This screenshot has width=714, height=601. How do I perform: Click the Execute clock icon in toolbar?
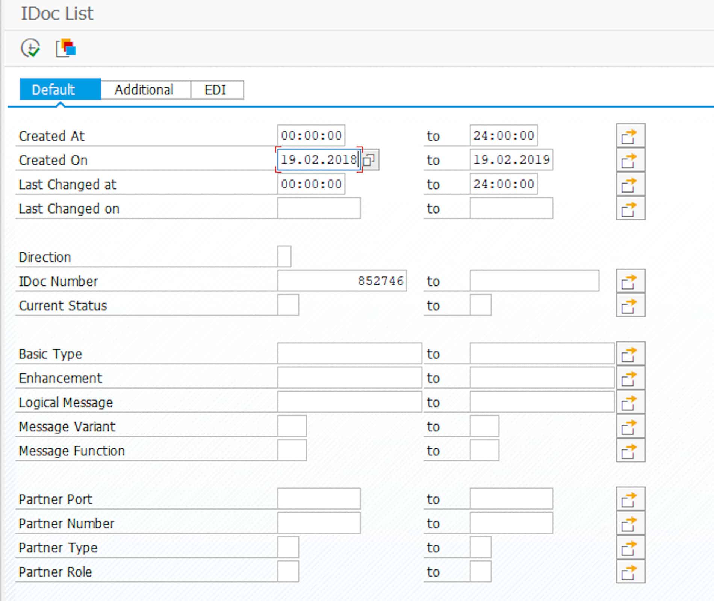tap(30, 48)
